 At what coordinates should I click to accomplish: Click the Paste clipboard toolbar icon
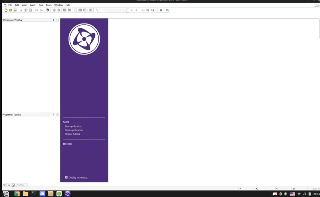[31, 10]
